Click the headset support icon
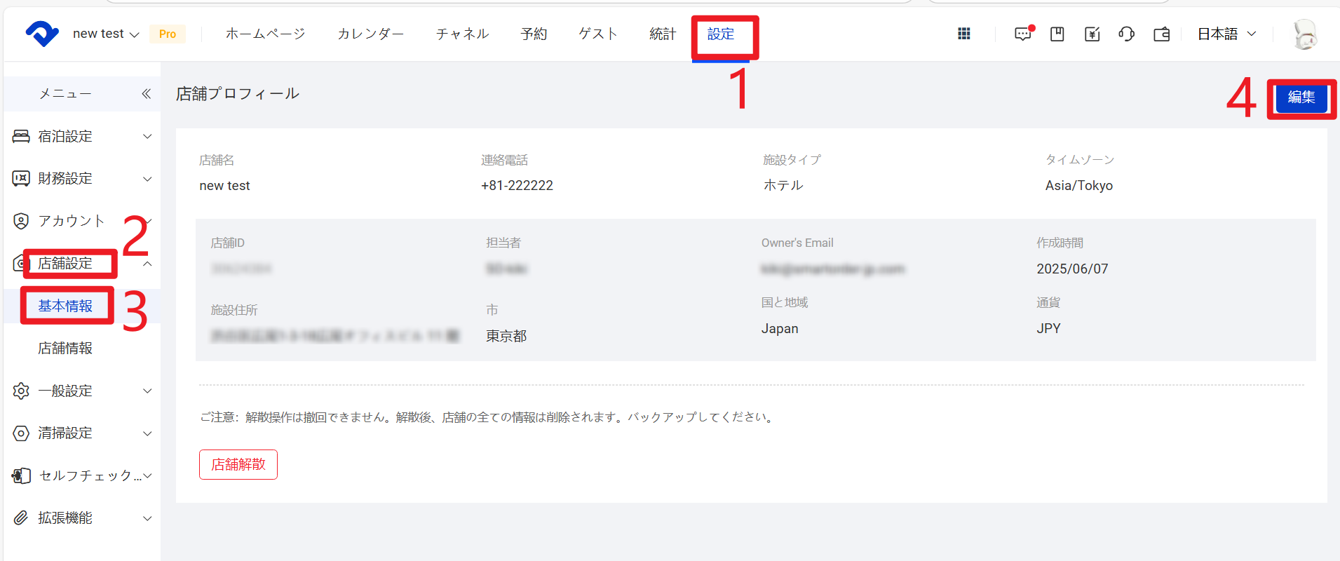This screenshot has width=1340, height=561. coord(1126,34)
